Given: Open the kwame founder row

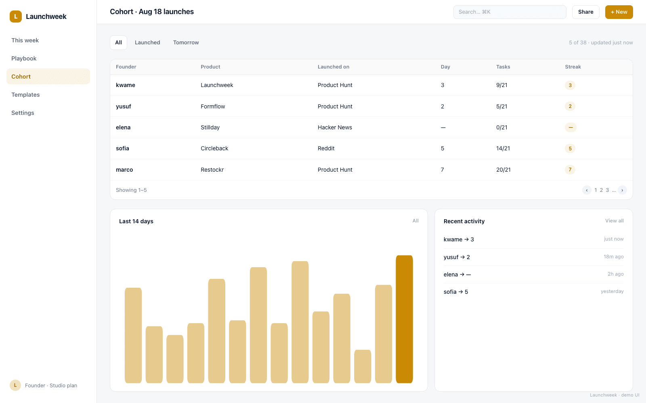Looking at the screenshot, I should pos(371,85).
